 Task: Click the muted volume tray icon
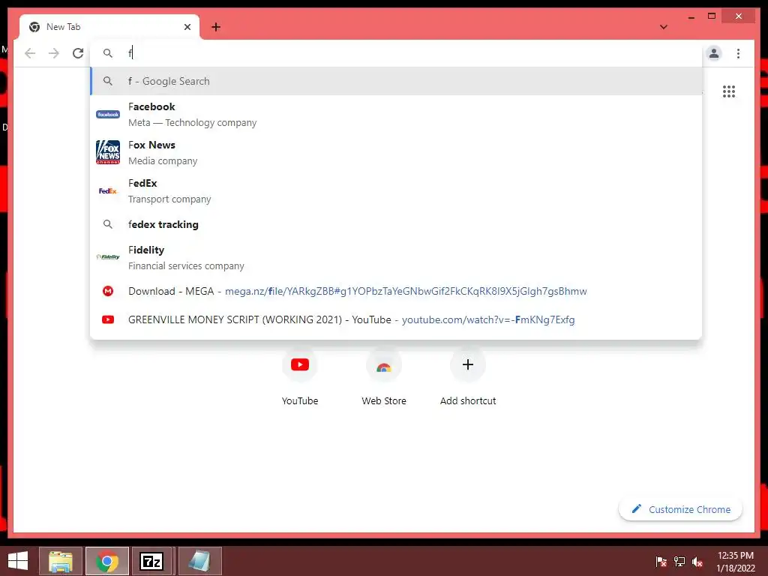tap(697, 562)
